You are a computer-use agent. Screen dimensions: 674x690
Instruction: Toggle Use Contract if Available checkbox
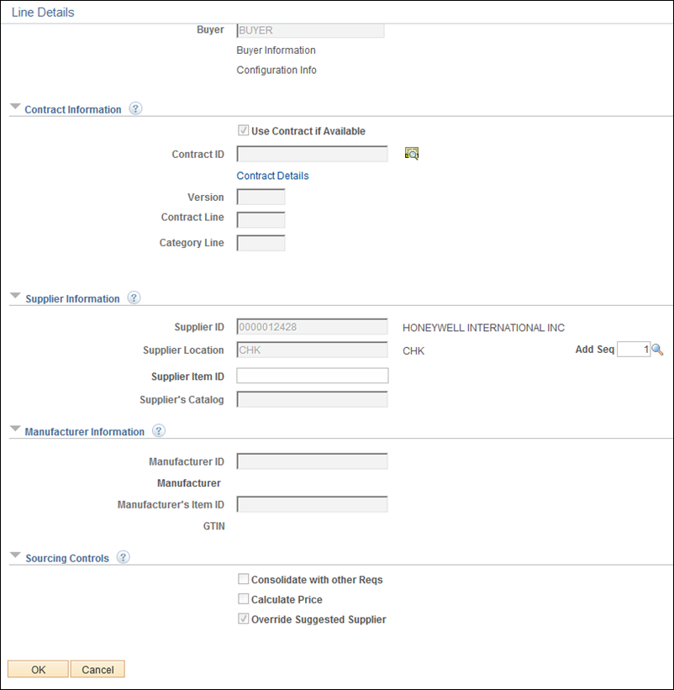pos(243,130)
